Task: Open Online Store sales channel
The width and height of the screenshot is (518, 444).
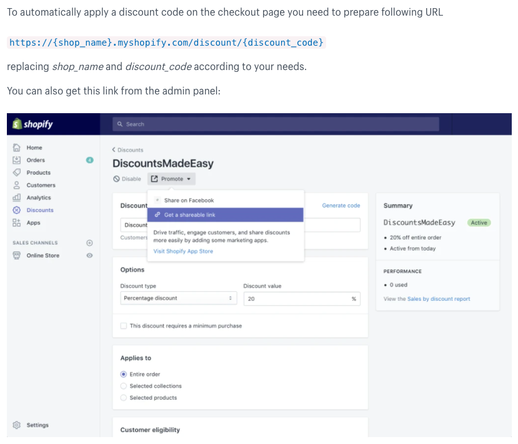Action: [43, 255]
